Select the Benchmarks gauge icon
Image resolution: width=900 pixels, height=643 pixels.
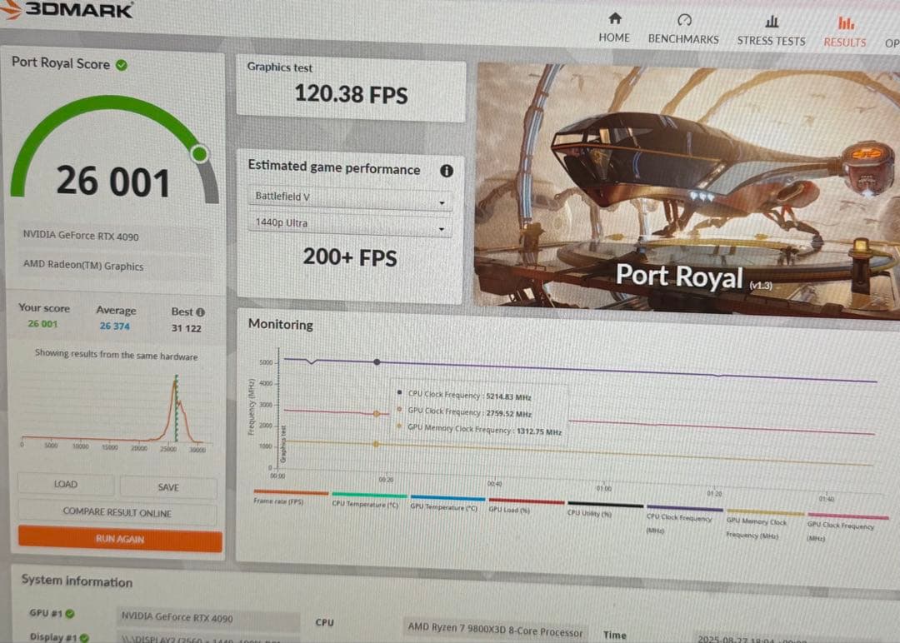[x=683, y=18]
